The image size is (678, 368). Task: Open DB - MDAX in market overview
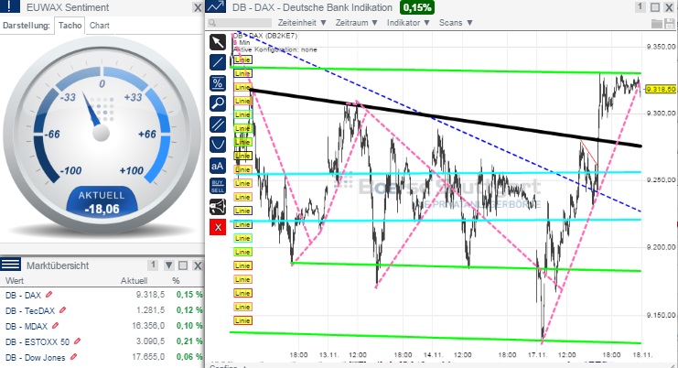27,327
